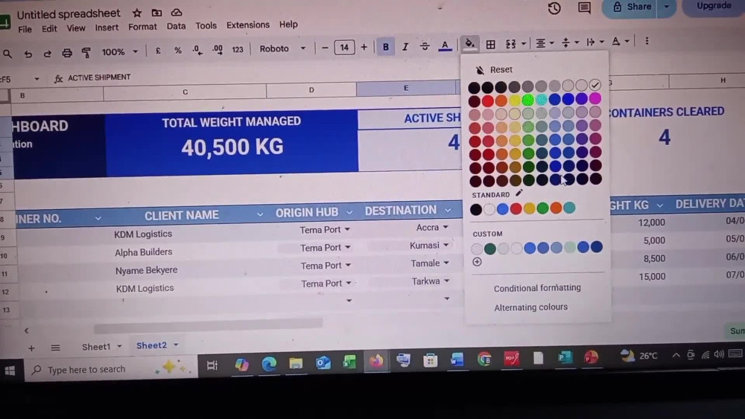Format as percent icon
This screenshot has height=419, width=745.
[x=178, y=51]
